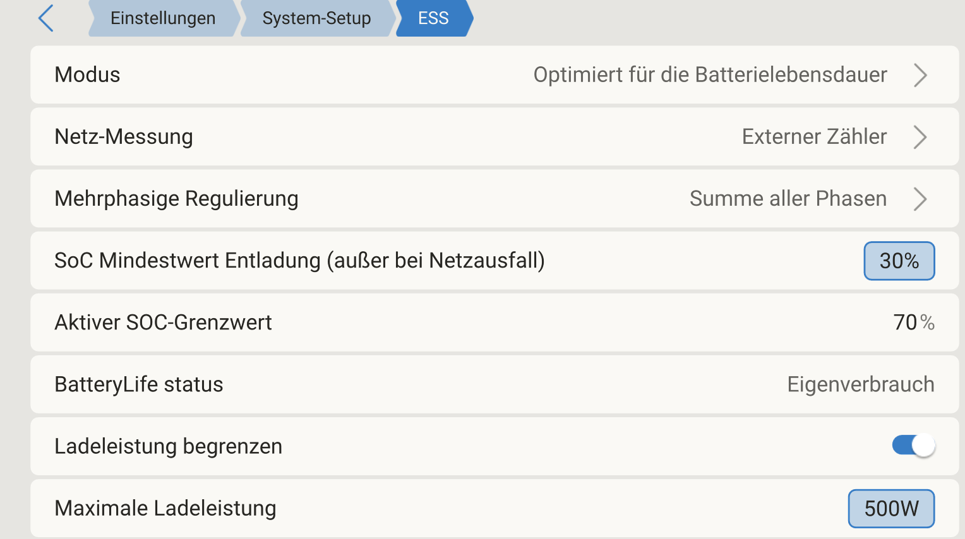Navigate to System-Setup breadcrumb

[316, 18]
